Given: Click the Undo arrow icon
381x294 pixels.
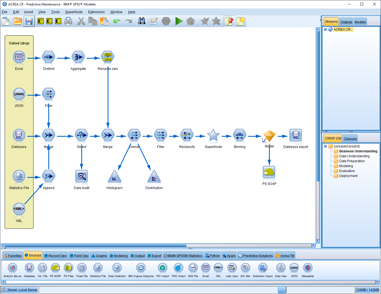Looking at the screenshot, I should pos(117,21).
